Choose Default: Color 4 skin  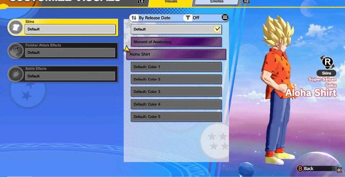tap(176, 104)
